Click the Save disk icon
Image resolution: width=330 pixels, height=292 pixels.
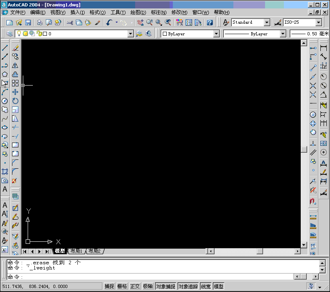(x=28, y=22)
